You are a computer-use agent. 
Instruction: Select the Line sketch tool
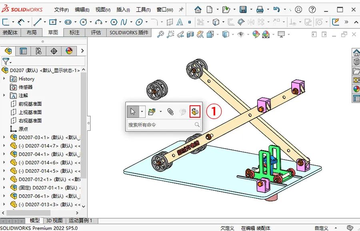38,22
